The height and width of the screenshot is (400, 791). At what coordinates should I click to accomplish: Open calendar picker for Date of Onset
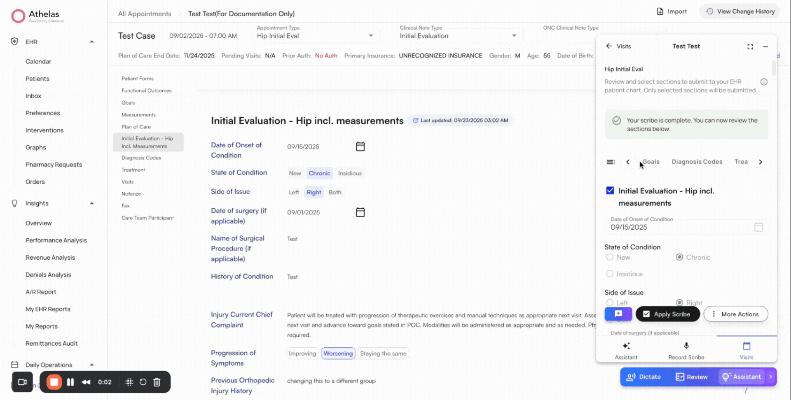(x=360, y=147)
